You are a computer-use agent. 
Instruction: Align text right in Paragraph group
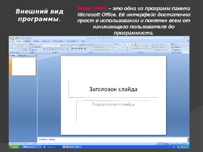(79, 48)
